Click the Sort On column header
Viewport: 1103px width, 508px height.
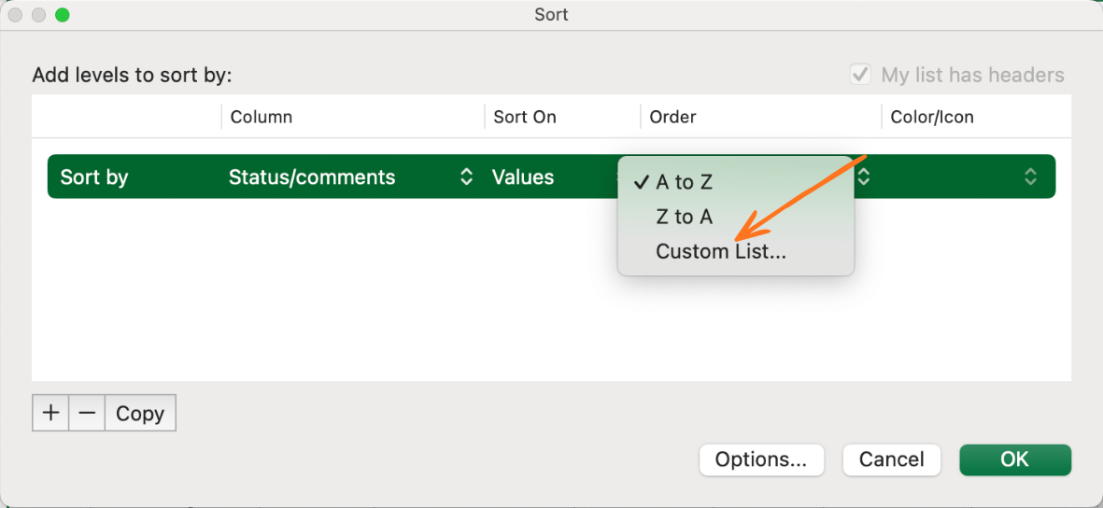pos(524,118)
